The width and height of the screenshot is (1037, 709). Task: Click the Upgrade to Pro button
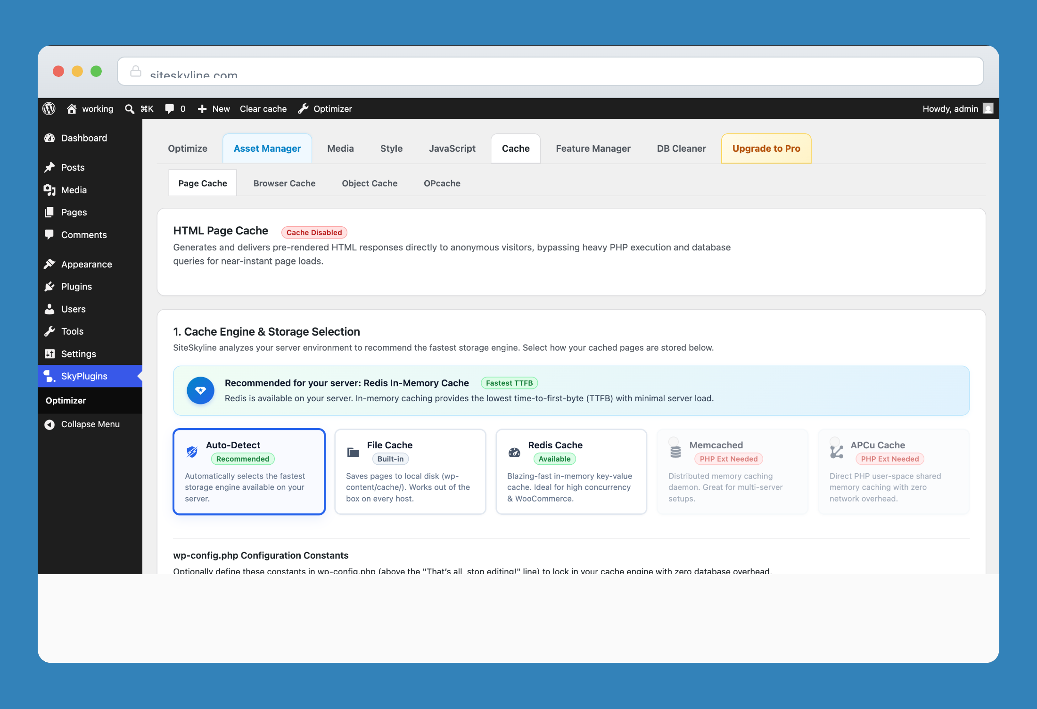[766, 148]
